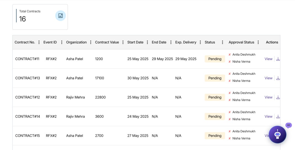295x150 pixels.
Task: Click Rajiv Mehra in CONTRACT#12 row
Action: pos(75,97)
